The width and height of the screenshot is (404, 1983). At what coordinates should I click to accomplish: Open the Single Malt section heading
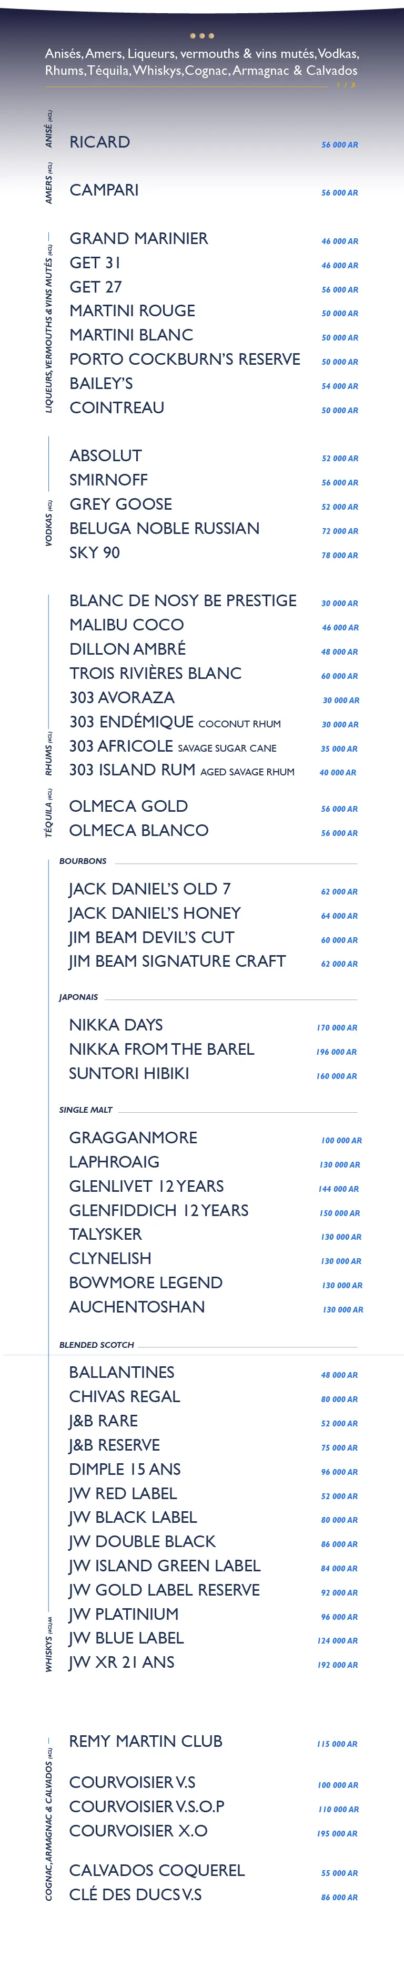point(85,1110)
